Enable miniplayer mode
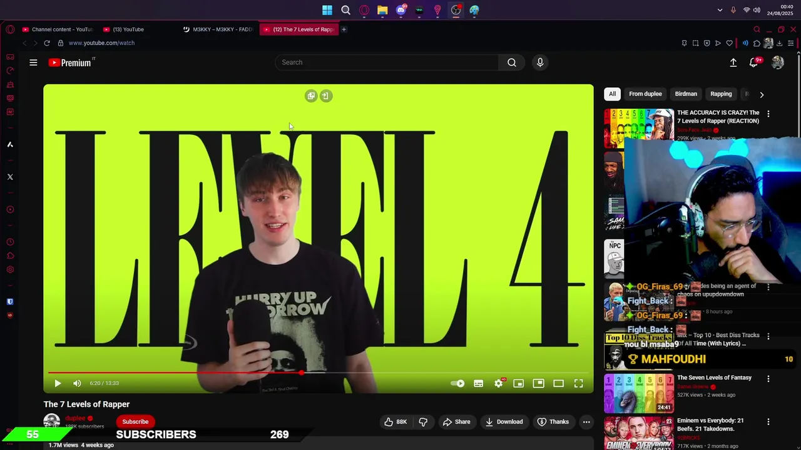The height and width of the screenshot is (450, 801). coord(519,383)
